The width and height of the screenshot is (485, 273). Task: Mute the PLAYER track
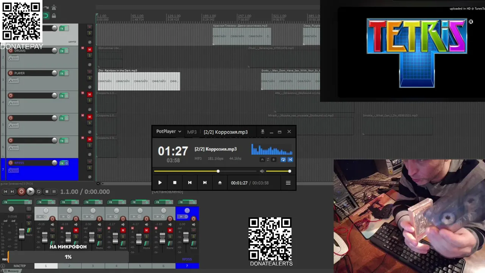(90, 72)
